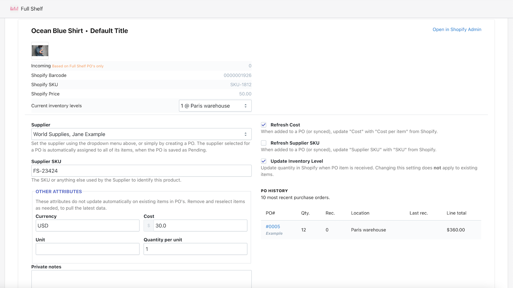Open in Shopify Admin link
The height and width of the screenshot is (288, 513).
457,29
